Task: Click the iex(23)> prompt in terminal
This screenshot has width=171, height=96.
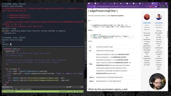Action: point(6,44)
